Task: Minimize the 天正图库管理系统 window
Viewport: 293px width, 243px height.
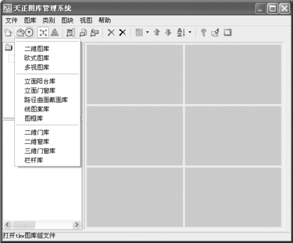Action: point(260,8)
